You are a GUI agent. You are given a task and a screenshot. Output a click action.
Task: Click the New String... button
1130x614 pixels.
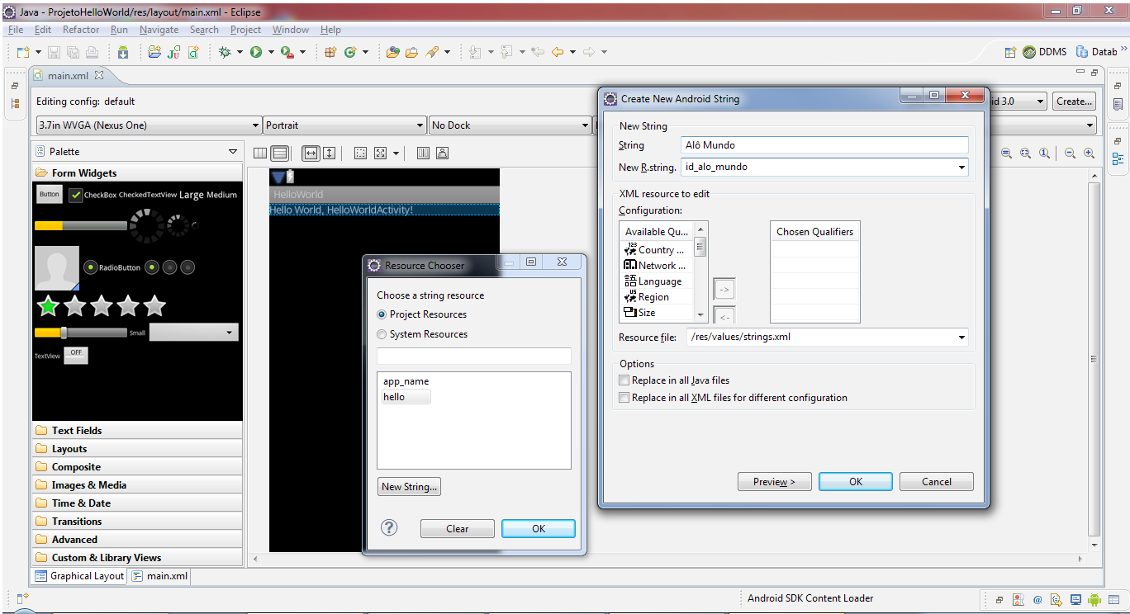click(x=409, y=487)
